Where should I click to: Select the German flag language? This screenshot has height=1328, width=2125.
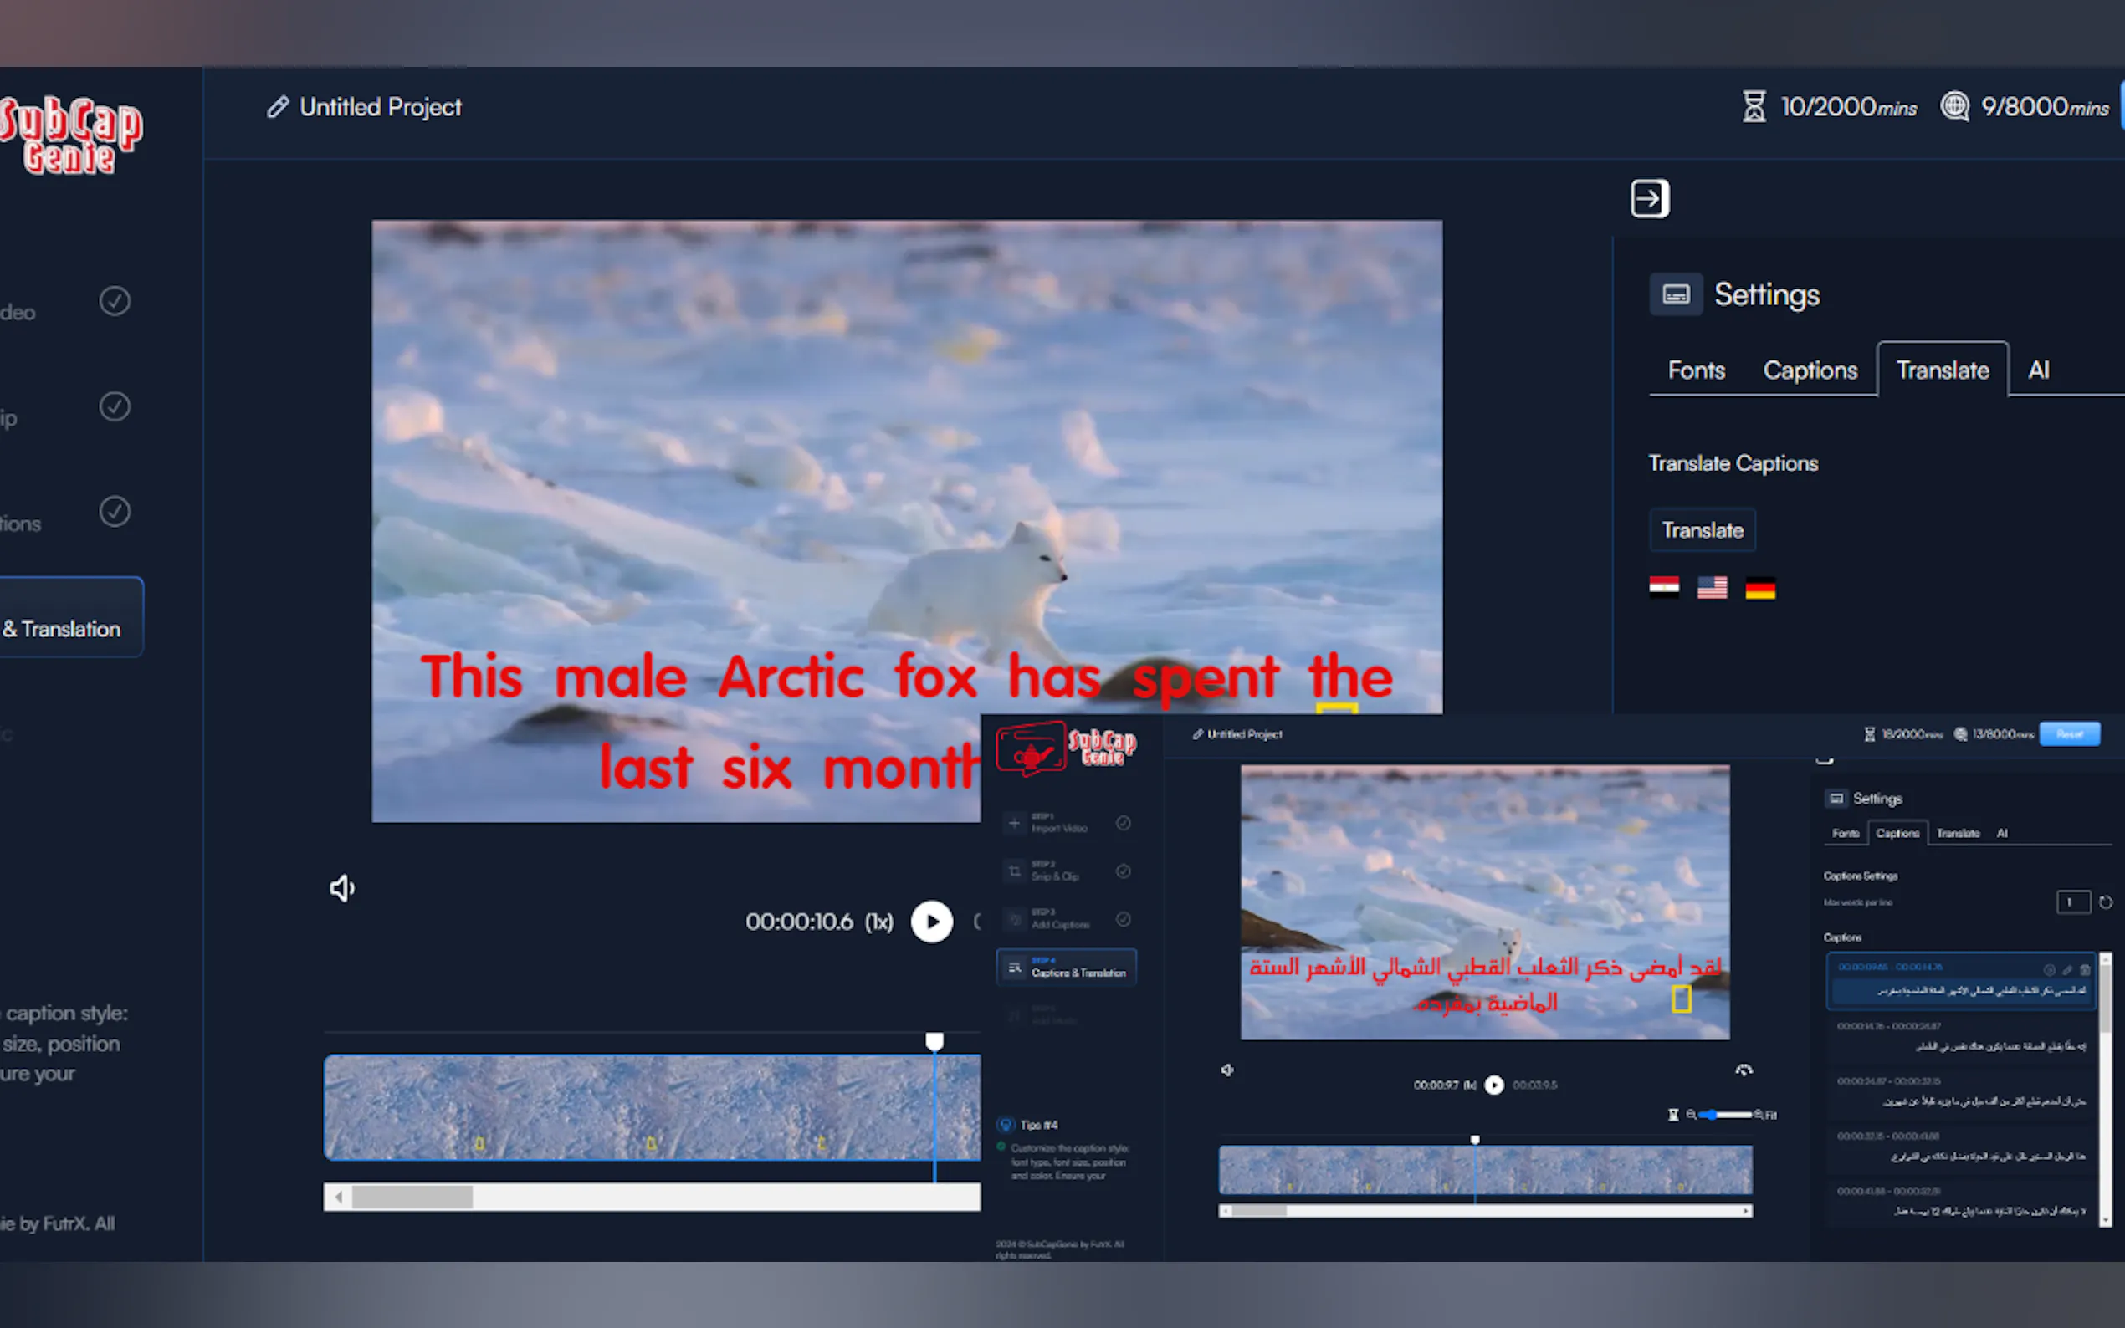(x=1759, y=589)
